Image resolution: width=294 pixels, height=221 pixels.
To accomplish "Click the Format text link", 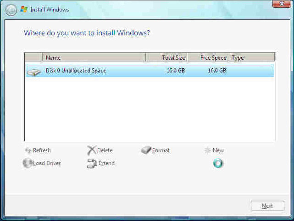I will click(x=161, y=150).
